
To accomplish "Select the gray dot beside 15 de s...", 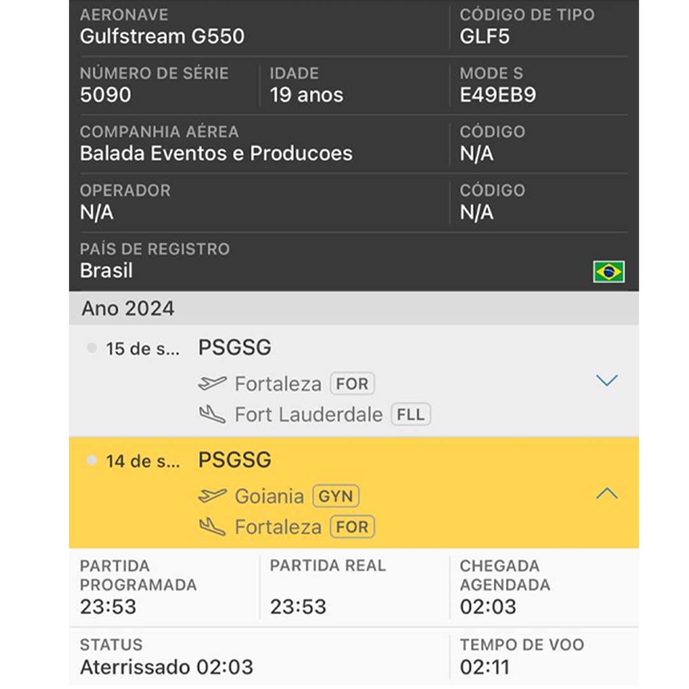I will [x=92, y=348].
